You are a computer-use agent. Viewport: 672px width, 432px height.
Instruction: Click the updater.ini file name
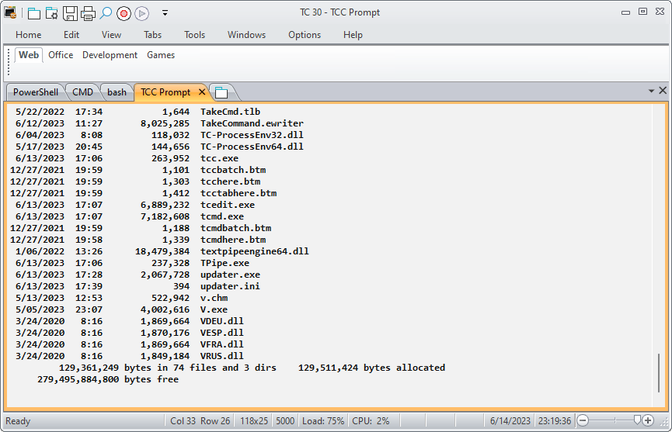230,286
